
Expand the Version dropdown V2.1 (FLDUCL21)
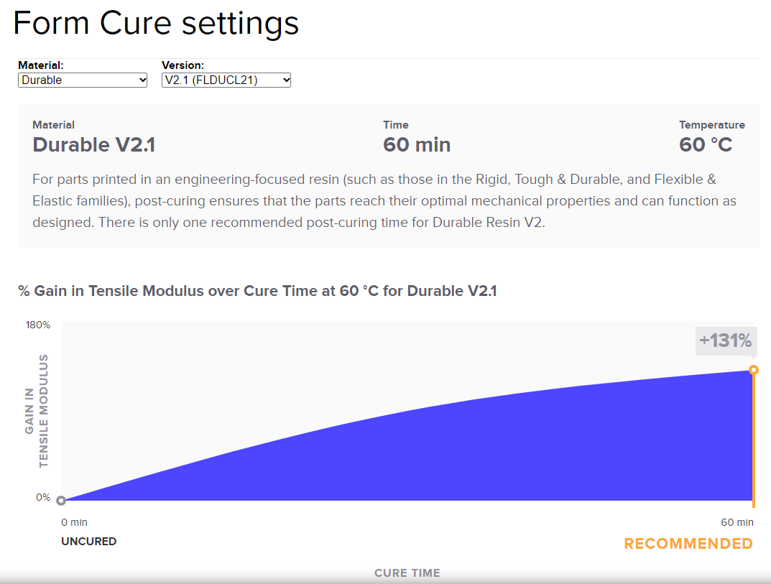click(x=226, y=80)
